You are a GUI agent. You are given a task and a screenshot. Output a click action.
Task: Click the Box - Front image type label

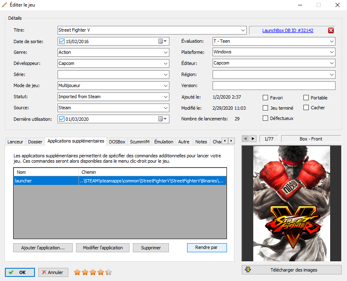(311, 139)
